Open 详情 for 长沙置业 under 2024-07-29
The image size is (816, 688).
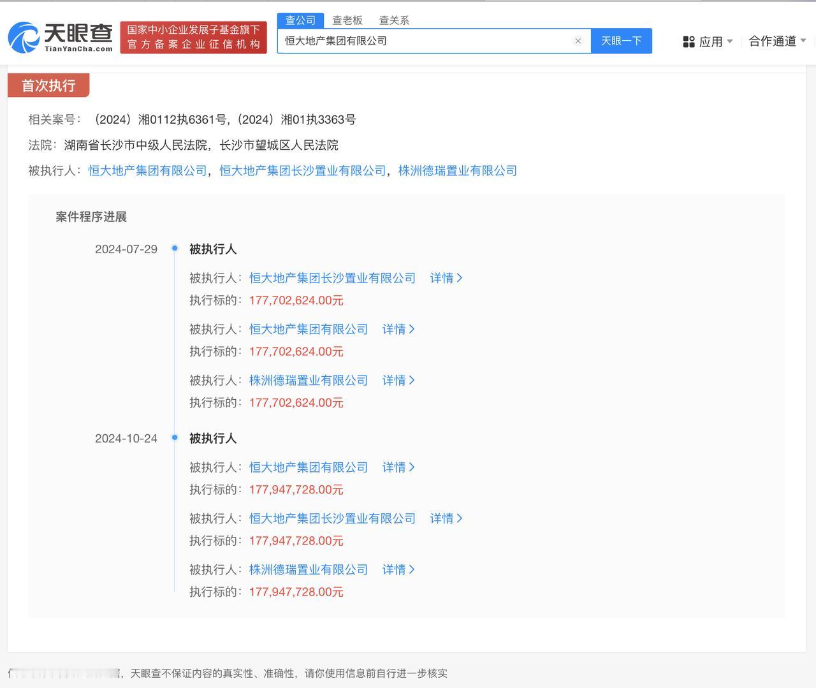tap(446, 278)
